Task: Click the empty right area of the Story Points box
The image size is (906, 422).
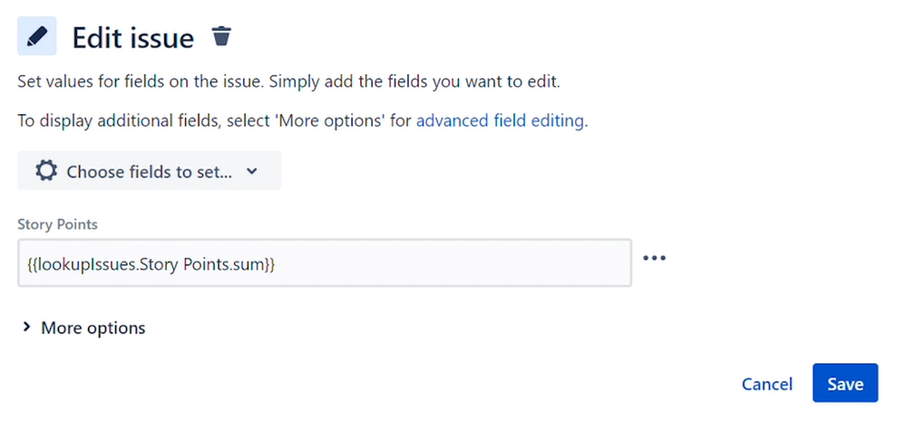Action: (x=453, y=264)
